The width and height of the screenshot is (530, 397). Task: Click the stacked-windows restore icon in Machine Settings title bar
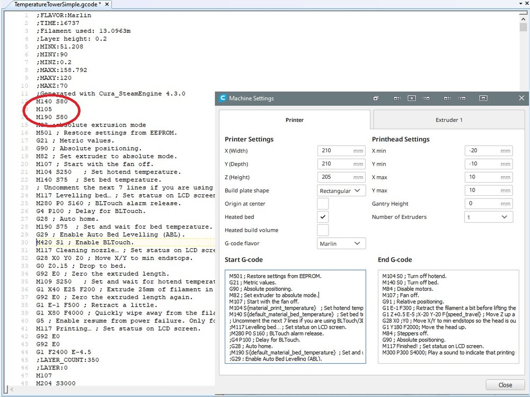[376, 98]
